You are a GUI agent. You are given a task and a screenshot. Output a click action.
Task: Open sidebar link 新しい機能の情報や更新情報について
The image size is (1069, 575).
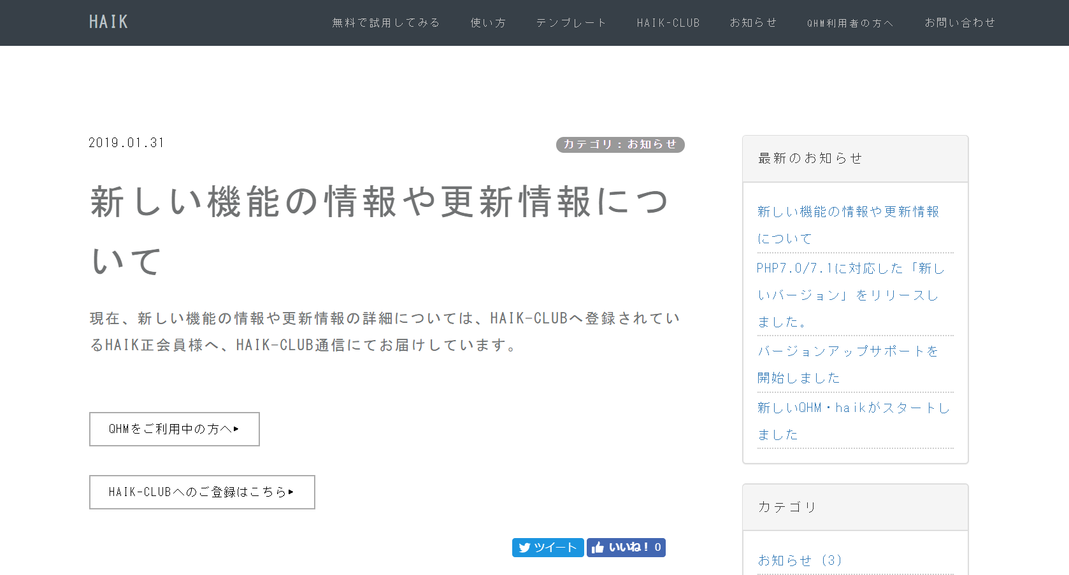click(x=848, y=225)
